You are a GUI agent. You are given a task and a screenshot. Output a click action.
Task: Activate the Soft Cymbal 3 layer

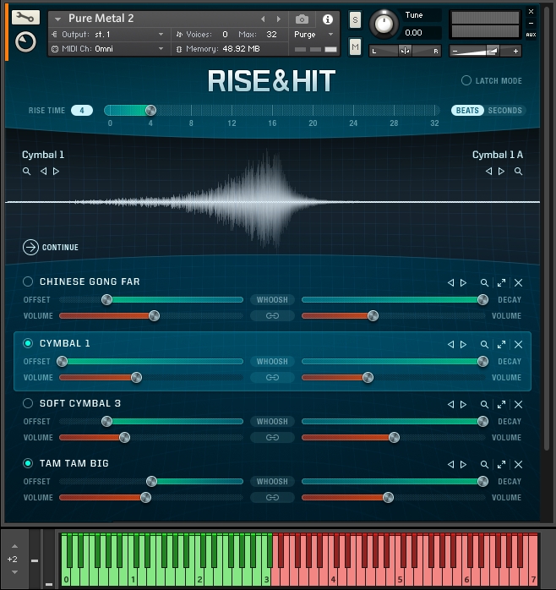pos(28,403)
